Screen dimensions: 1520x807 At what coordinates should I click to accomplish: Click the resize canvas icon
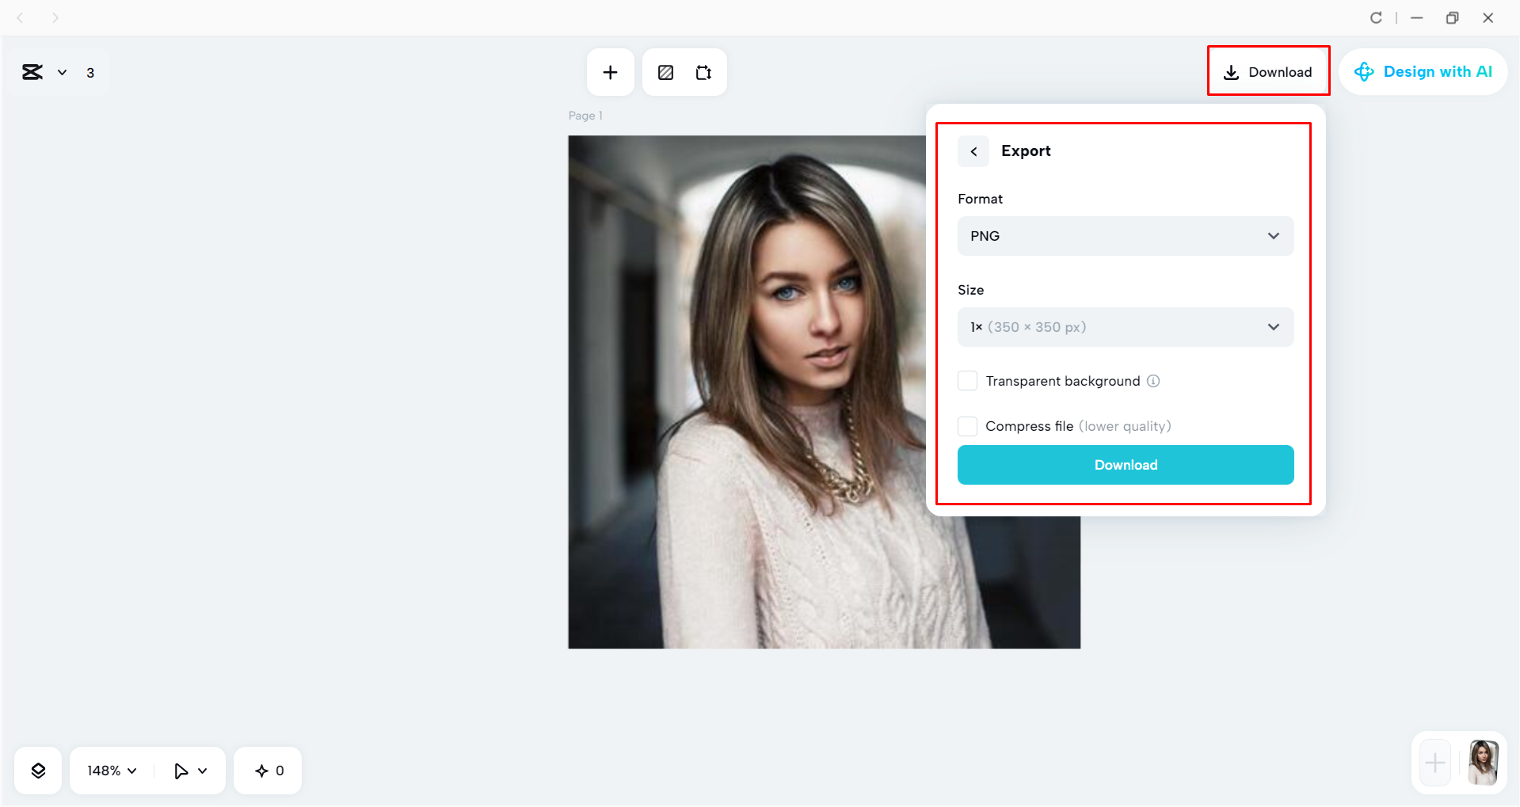[703, 72]
